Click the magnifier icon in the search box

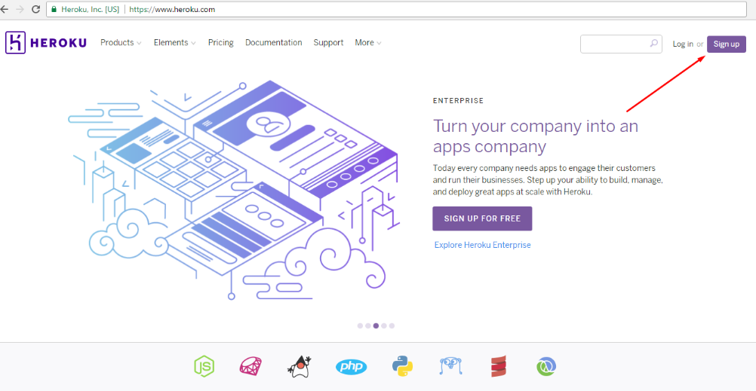pyautogui.click(x=654, y=44)
